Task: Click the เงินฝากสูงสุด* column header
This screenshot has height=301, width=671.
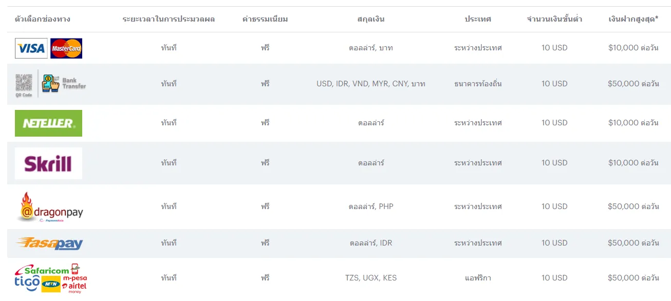Action: point(633,19)
